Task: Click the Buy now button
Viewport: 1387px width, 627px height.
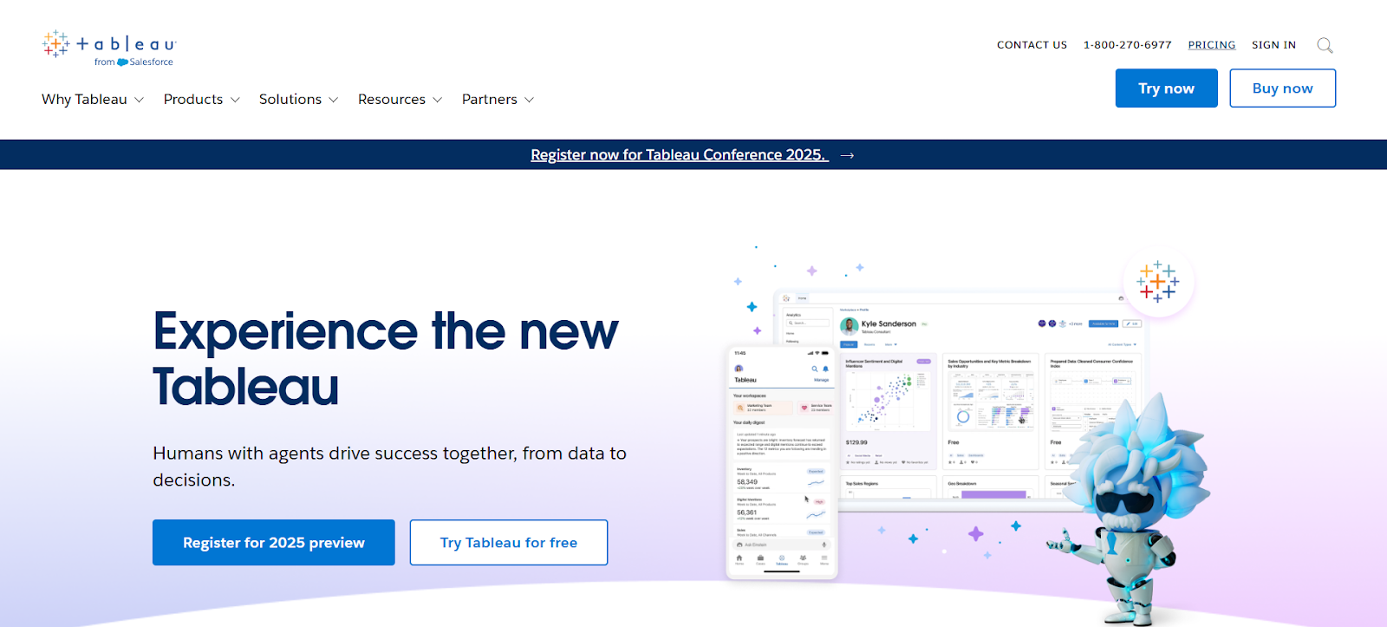Action: 1282,88
